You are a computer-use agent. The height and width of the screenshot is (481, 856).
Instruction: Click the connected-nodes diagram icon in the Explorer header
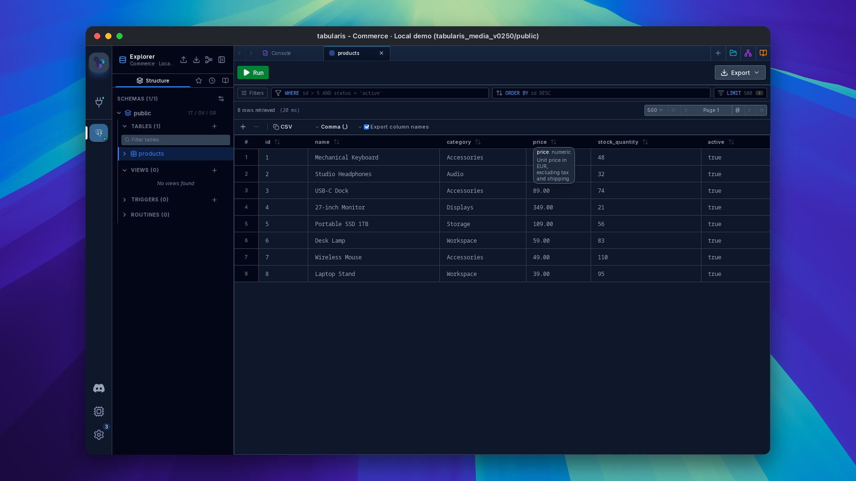[209, 60]
